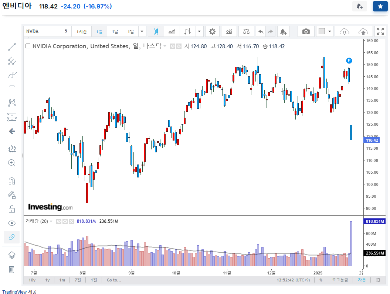Click the NVDA symbol input field
Screen dimensions: 390x294
click(x=42, y=31)
